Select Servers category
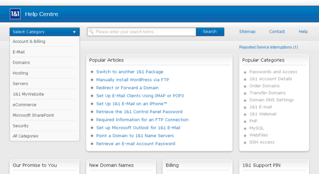Viewport: 319px width, 174px height. (x=21, y=84)
